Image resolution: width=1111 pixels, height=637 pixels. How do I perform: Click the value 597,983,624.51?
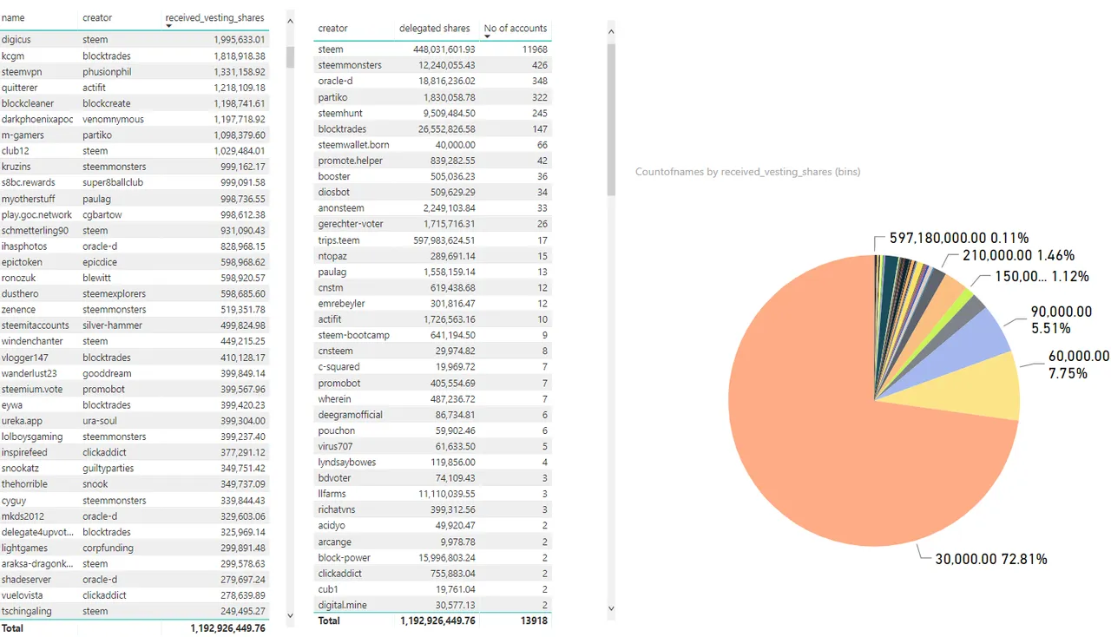(x=446, y=240)
